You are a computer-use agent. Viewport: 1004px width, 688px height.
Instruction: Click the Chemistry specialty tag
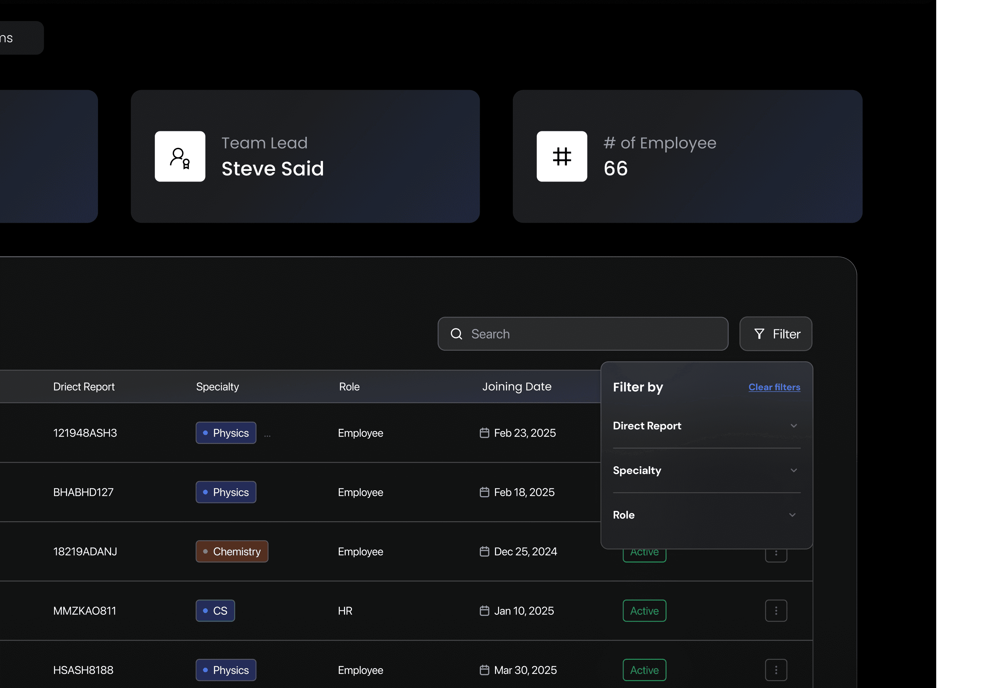[x=231, y=552]
